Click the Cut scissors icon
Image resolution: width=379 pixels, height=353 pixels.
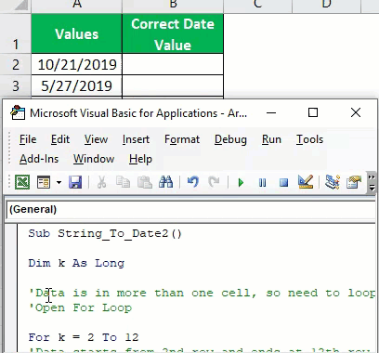101,182
